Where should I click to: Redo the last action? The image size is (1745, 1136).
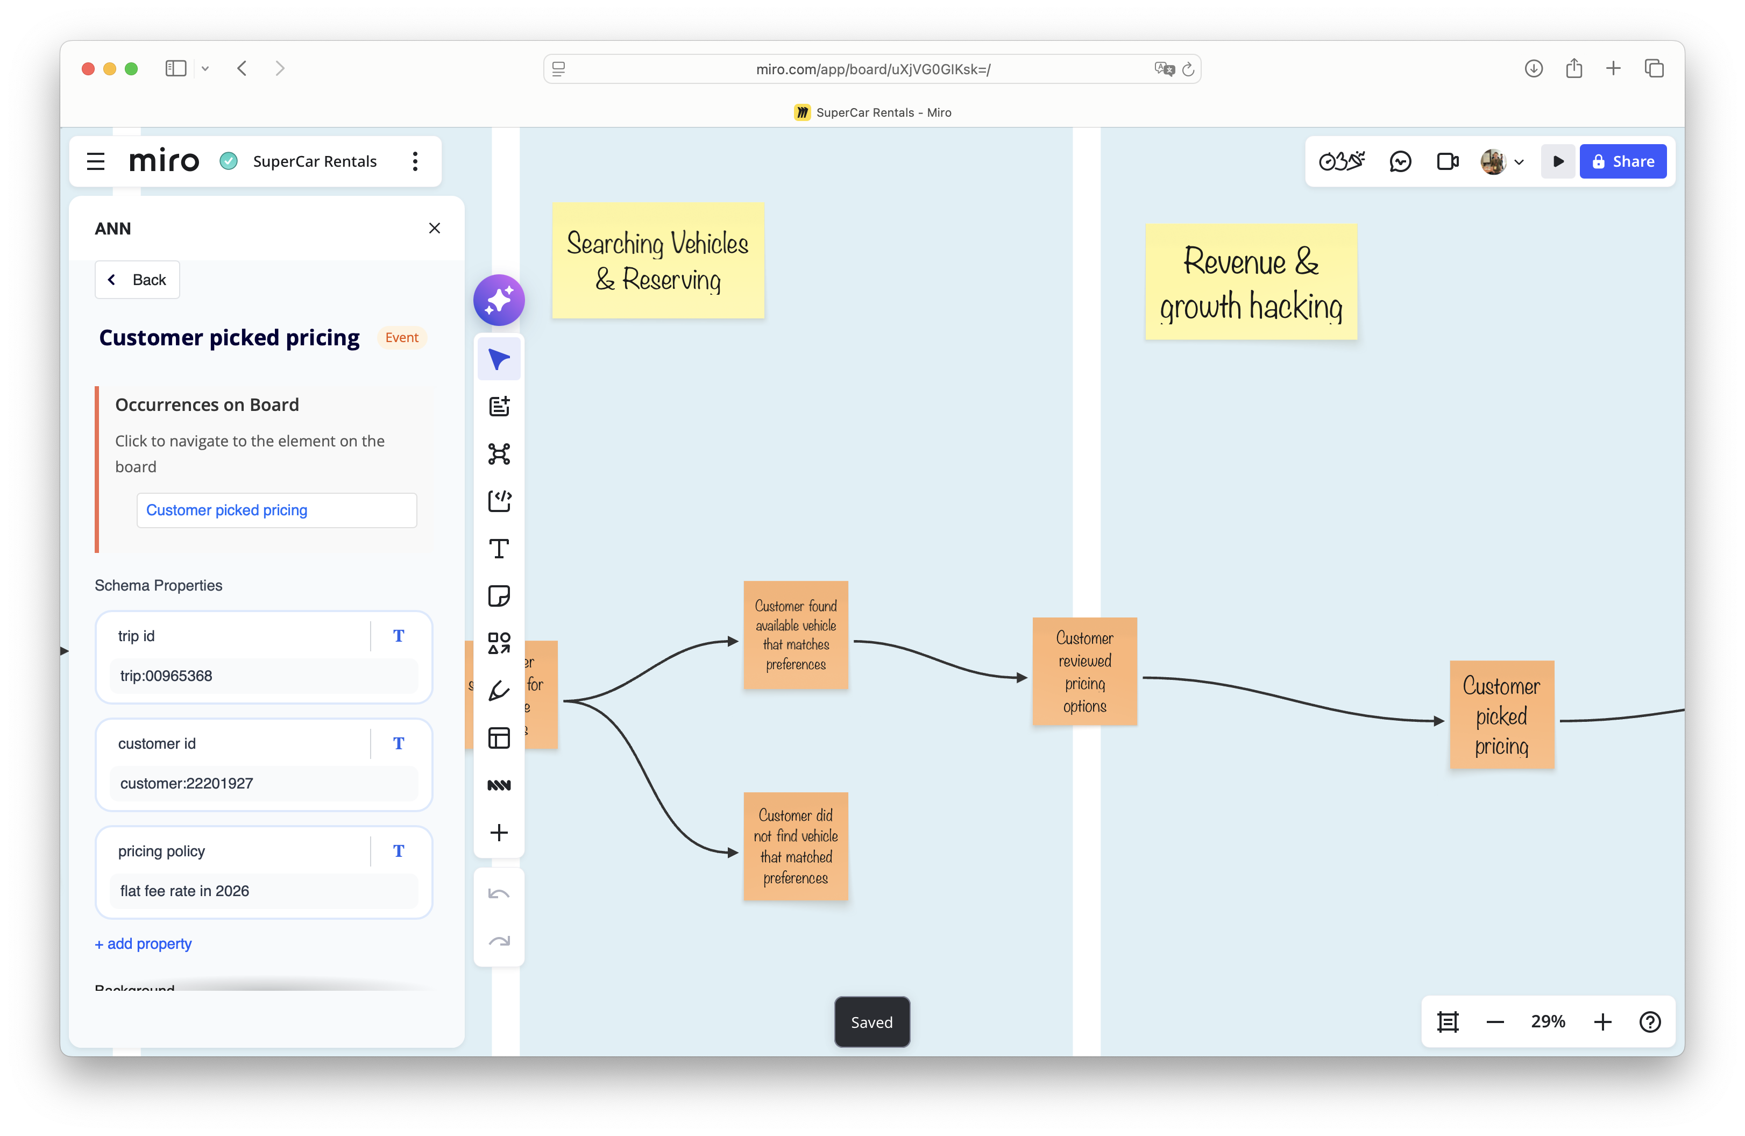coord(499,941)
